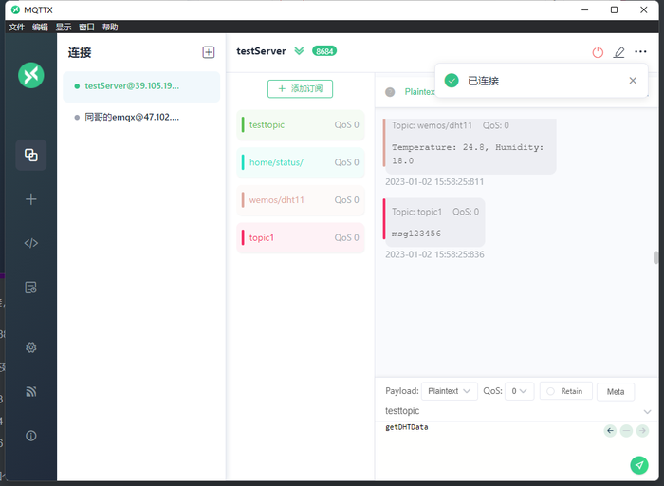Open the Payload Plaintext format dropdown
This screenshot has width=664, height=486.
[450, 391]
